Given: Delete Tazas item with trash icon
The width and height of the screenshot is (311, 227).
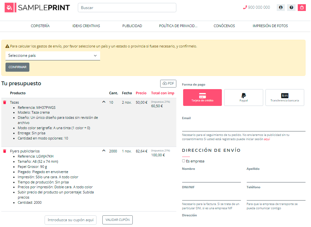Looking at the screenshot, I should [x=5, y=102].
